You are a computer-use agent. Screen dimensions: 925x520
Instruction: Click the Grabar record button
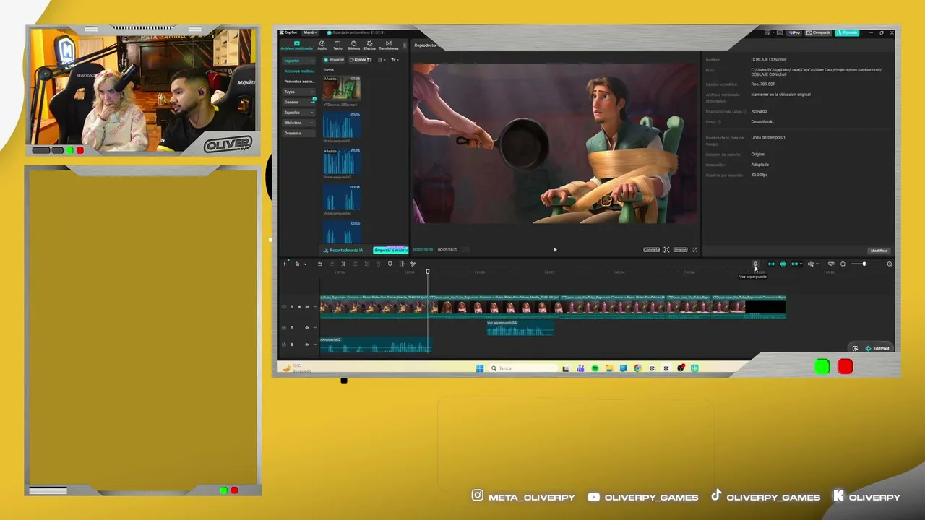point(360,60)
